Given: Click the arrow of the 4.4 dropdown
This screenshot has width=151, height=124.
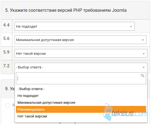Looking at the screenshot, I should [131, 27].
